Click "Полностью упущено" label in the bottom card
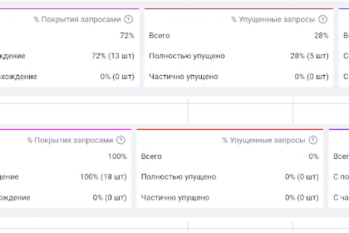Screen dimensions: 349x233 click(178, 177)
